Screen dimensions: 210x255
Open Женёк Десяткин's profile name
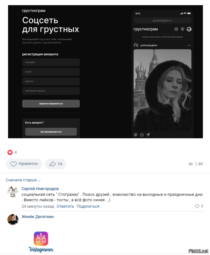click(38, 217)
